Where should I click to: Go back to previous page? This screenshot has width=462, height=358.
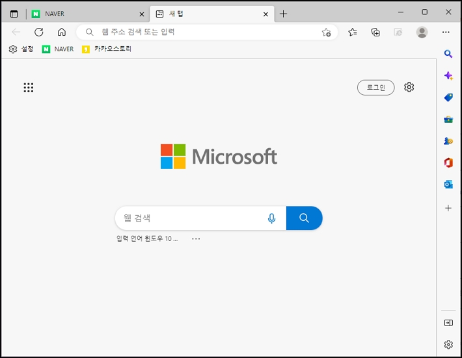(x=16, y=32)
